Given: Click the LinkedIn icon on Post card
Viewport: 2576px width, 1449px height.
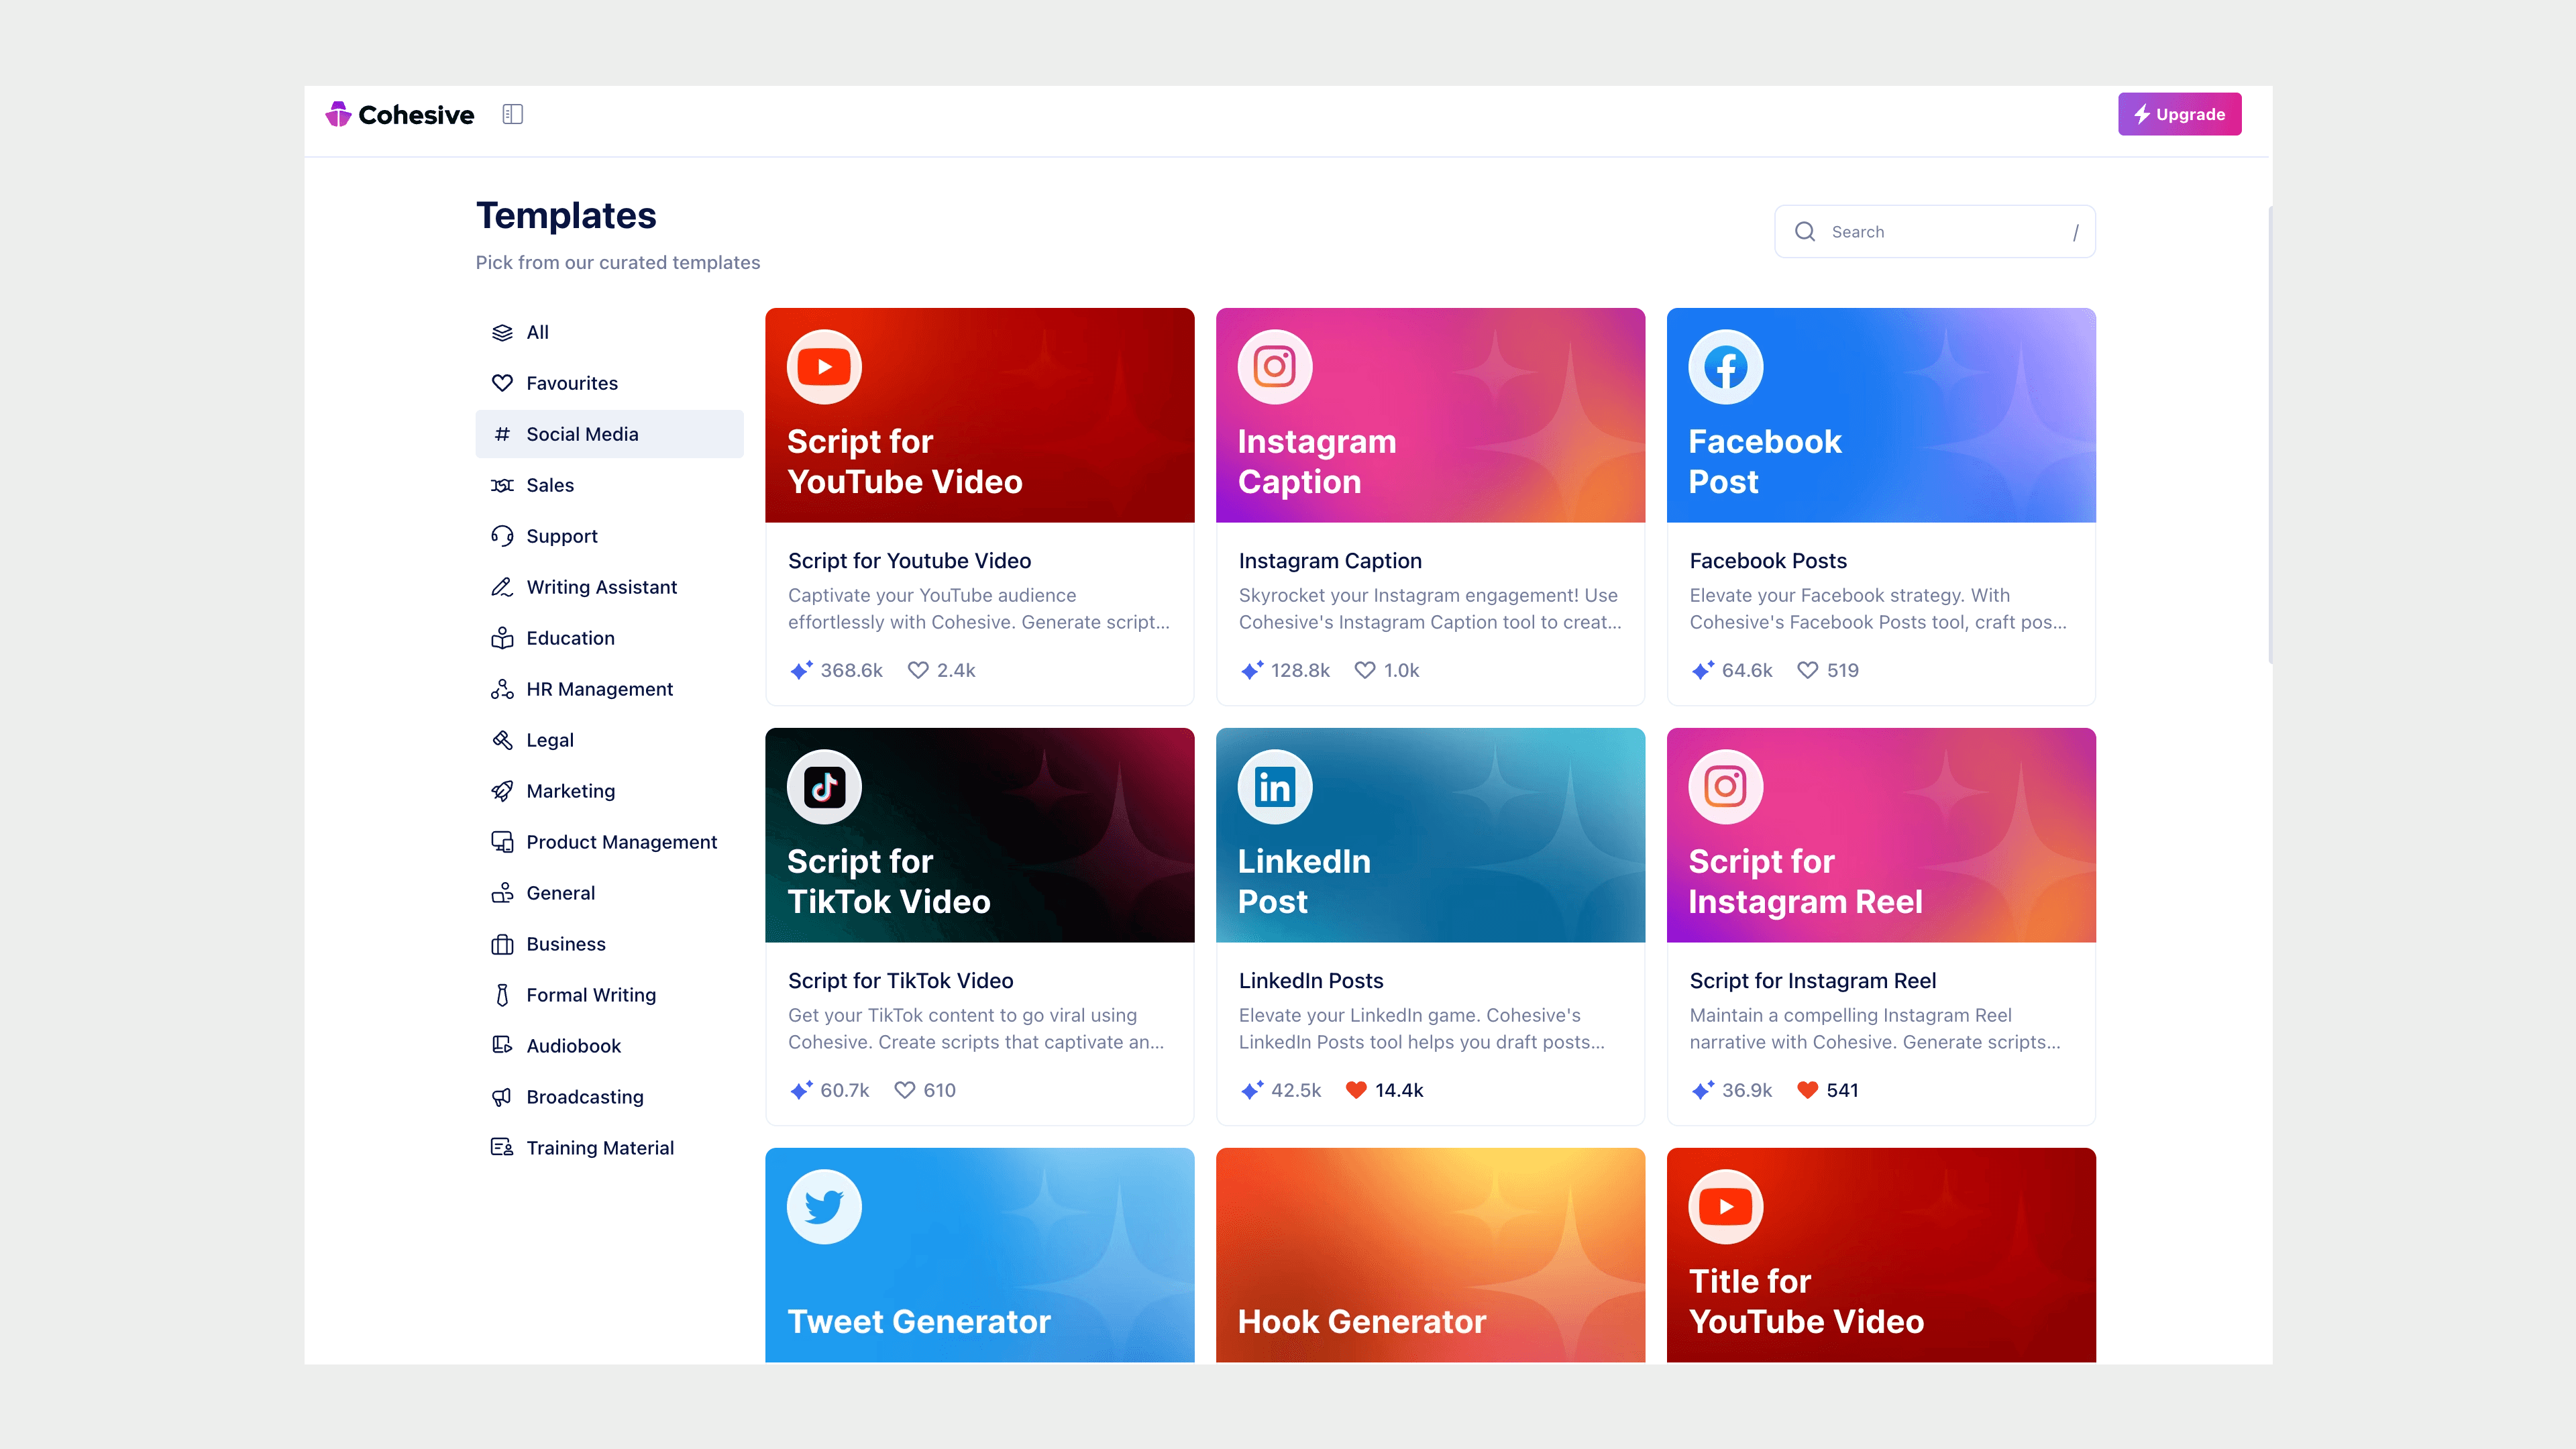Looking at the screenshot, I should 1274,787.
